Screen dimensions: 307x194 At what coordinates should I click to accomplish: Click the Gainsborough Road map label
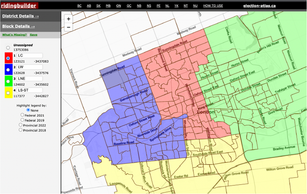point(133,95)
